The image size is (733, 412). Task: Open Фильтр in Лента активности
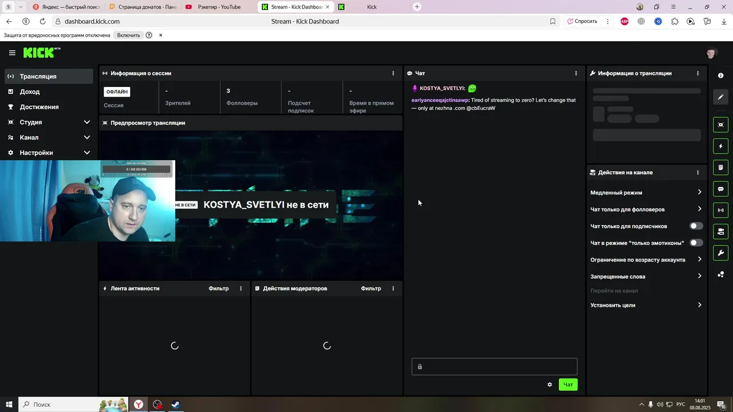click(x=219, y=288)
